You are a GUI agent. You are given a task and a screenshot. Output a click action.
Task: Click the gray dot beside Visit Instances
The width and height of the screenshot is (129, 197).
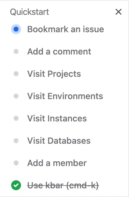tap(16, 118)
